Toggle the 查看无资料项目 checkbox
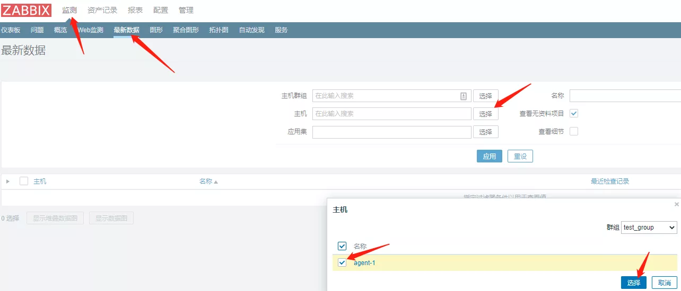This screenshot has height=291, width=681. click(573, 113)
